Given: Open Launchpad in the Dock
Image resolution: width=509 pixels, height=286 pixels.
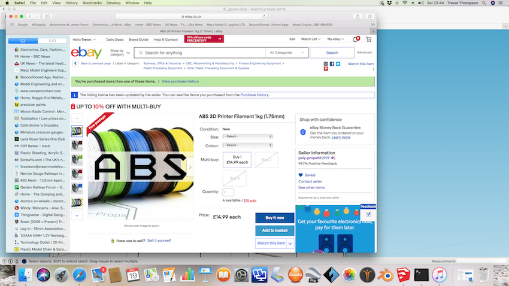Looking at the screenshot, I should pyautogui.click(x=61, y=275).
